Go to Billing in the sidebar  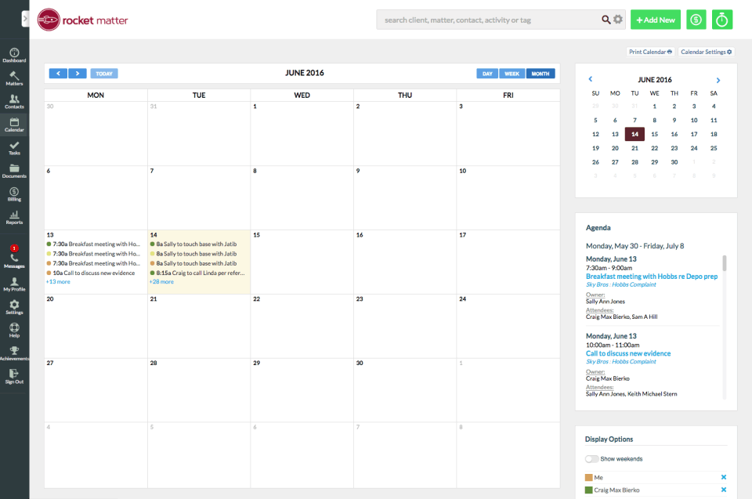14,194
